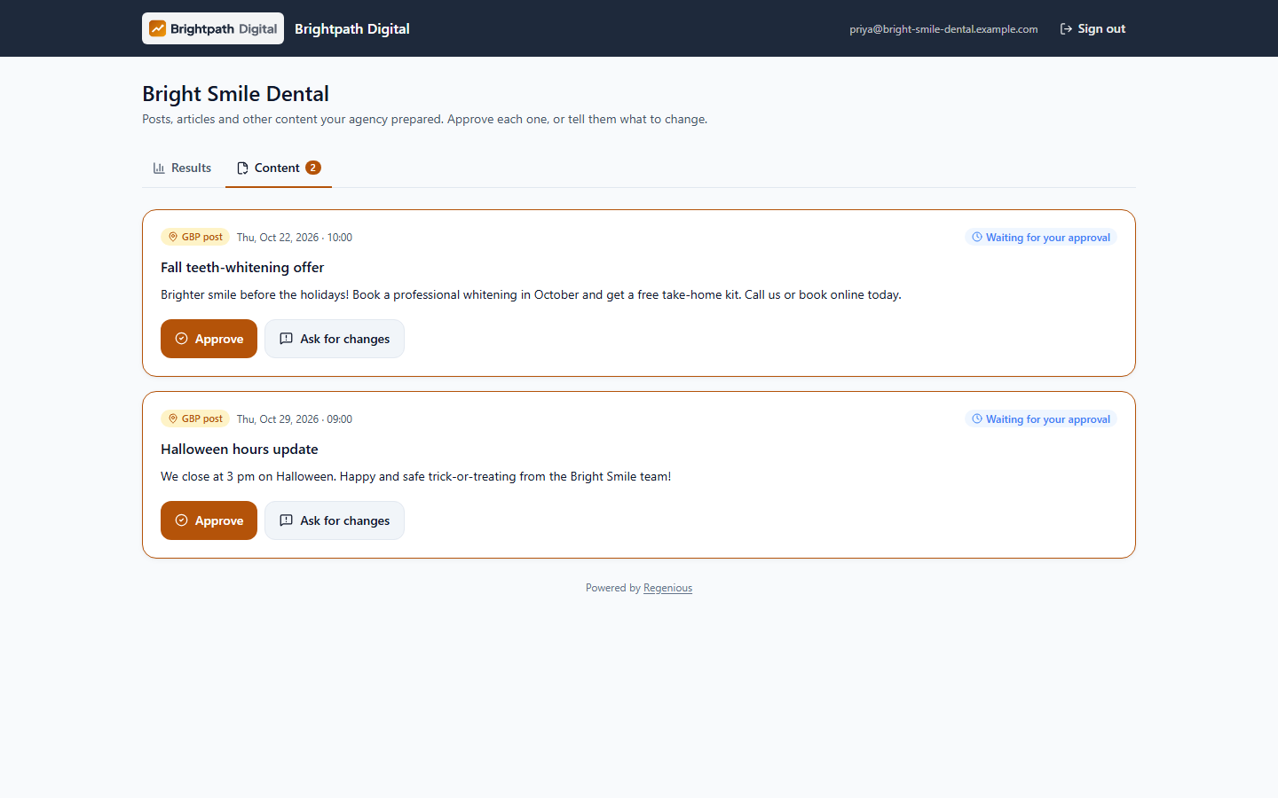
Task: Click the unread count badge on Content
Action: [313, 168]
